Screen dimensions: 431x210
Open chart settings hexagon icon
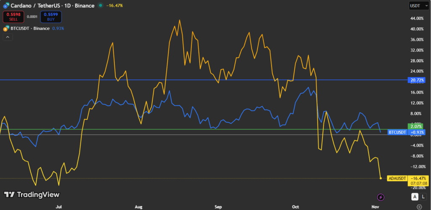[x=418, y=207]
